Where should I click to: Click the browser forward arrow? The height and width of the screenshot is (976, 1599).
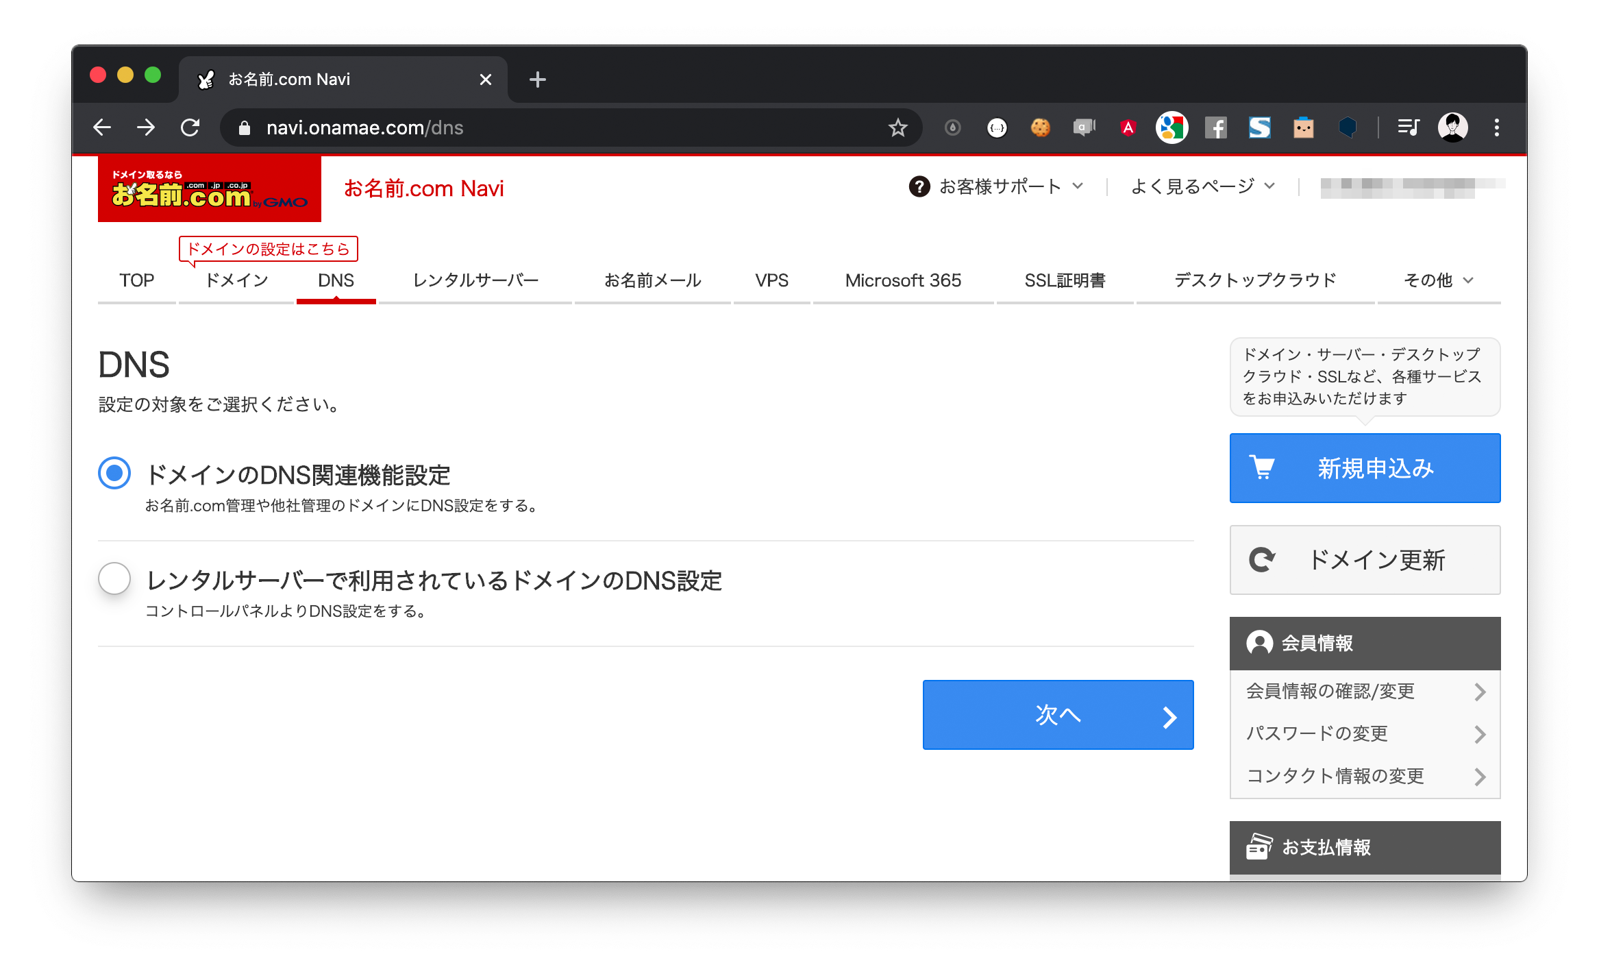tap(145, 127)
